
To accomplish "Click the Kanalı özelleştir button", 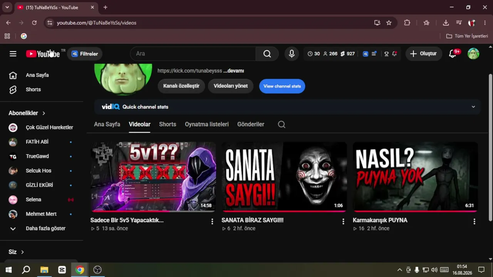I will pos(181,86).
